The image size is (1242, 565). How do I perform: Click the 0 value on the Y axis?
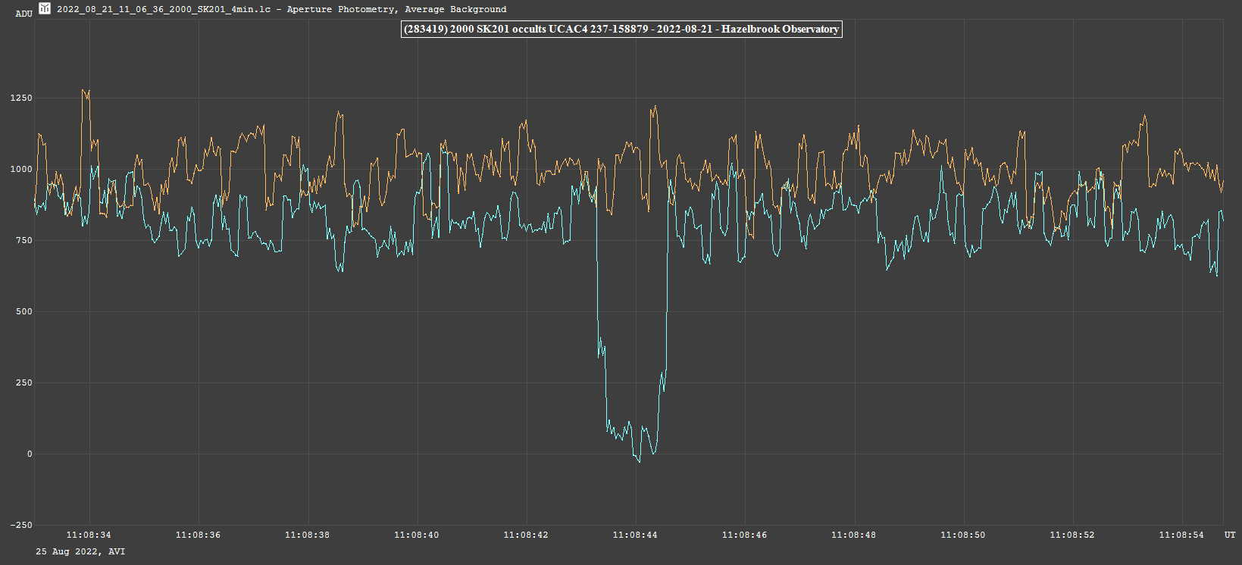pyautogui.click(x=30, y=454)
